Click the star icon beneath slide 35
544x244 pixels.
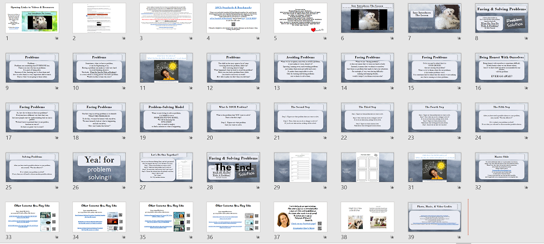190,238
